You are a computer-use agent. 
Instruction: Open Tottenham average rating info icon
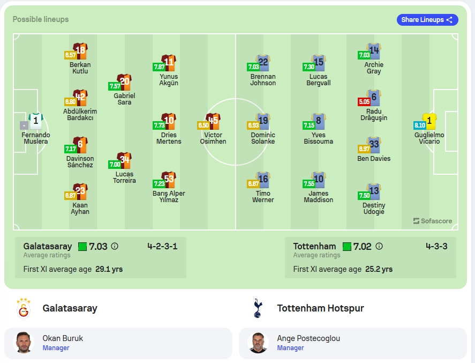pos(379,246)
